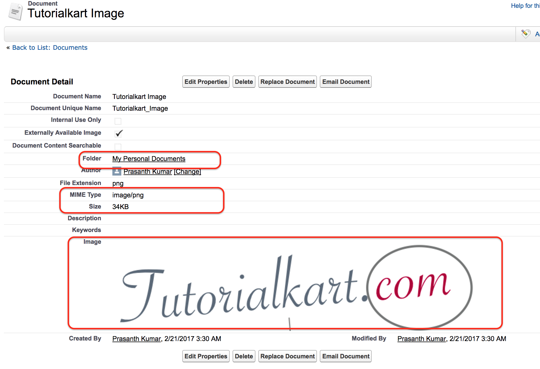Uncheck the Externally Available Image checkbox

pos(118,133)
